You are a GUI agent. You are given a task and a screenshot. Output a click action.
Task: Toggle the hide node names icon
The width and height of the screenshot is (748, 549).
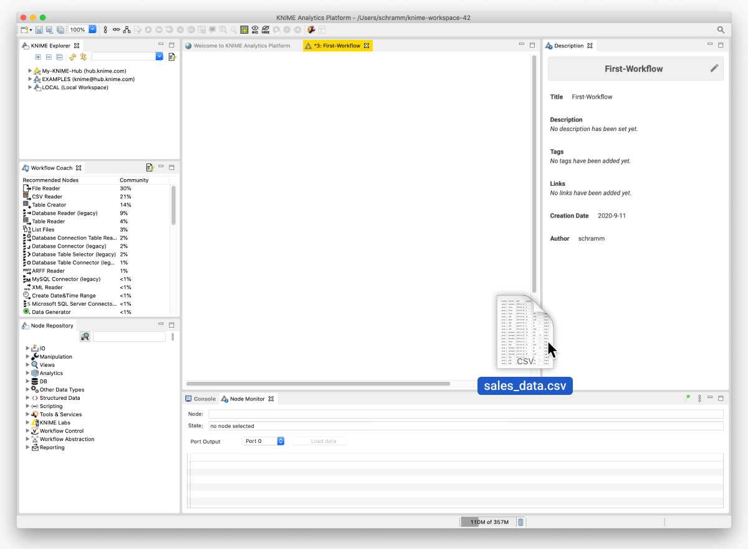(x=266, y=29)
